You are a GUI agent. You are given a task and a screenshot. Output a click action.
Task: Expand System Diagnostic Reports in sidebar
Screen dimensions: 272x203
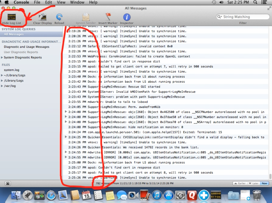coord(2,57)
